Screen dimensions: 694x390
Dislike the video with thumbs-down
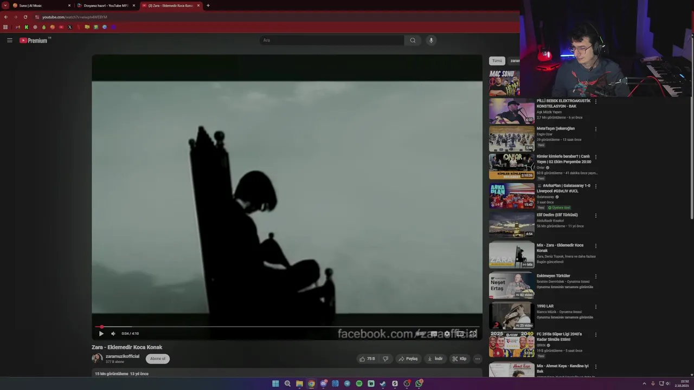coord(385,359)
